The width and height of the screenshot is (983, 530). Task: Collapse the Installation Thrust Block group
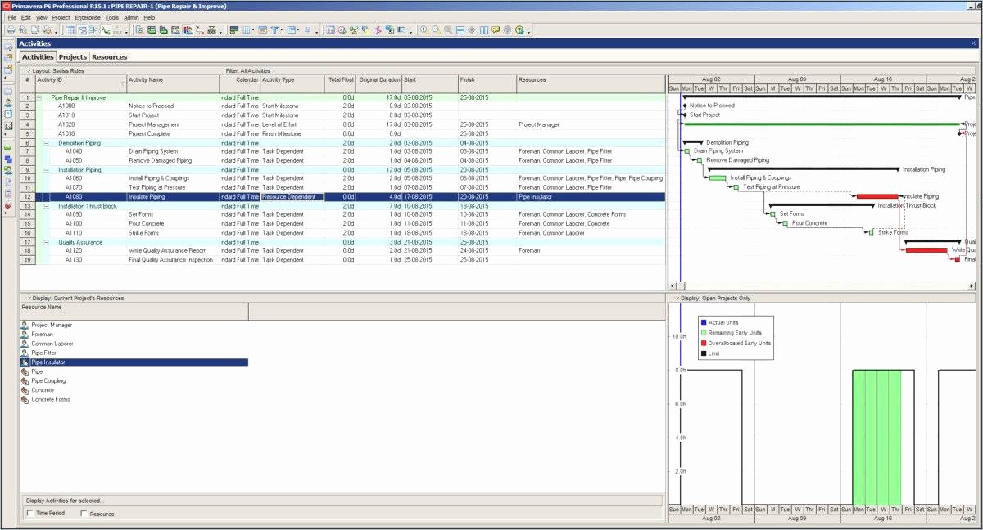point(47,206)
